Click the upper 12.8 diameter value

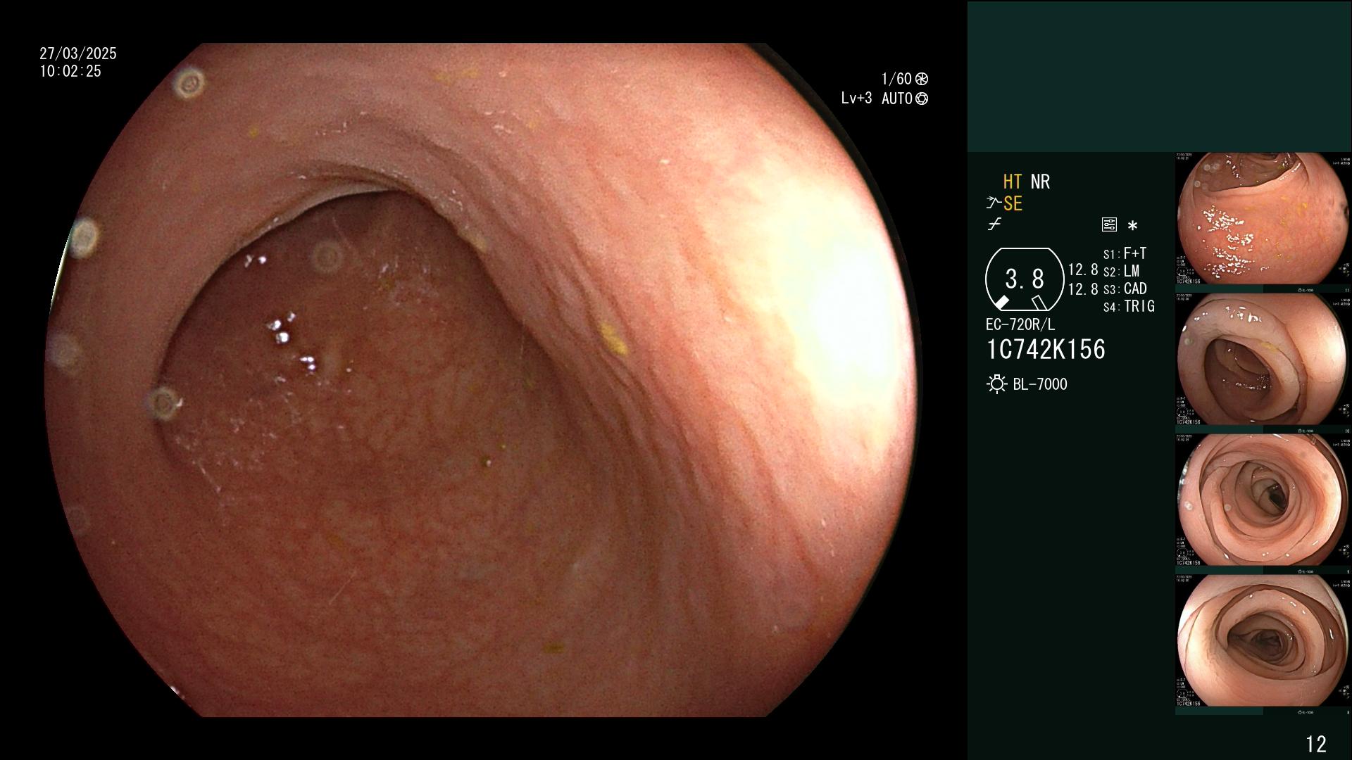point(1083,270)
